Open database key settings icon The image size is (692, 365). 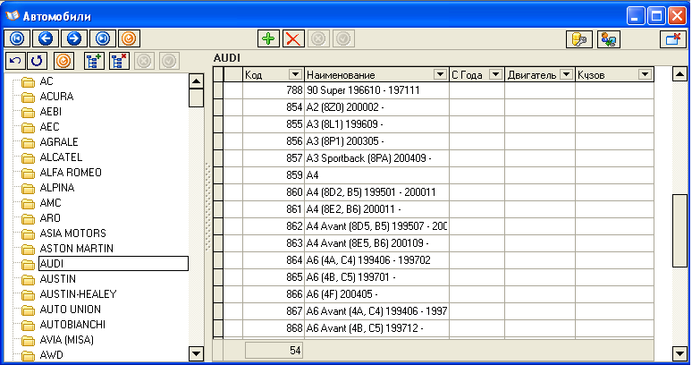point(579,39)
